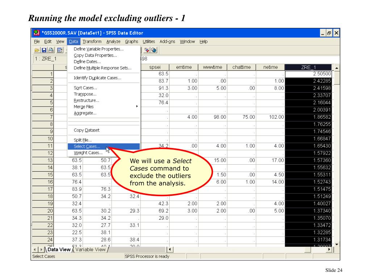Select row header 24
Viewport: 371px width, 278px height.
click(43, 240)
